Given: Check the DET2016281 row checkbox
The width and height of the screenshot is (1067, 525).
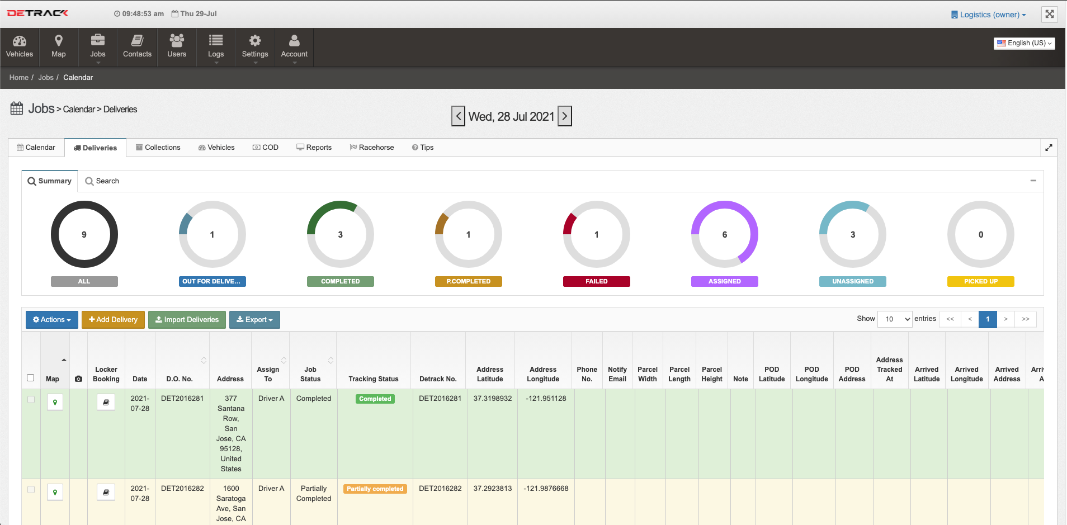Looking at the screenshot, I should point(31,400).
